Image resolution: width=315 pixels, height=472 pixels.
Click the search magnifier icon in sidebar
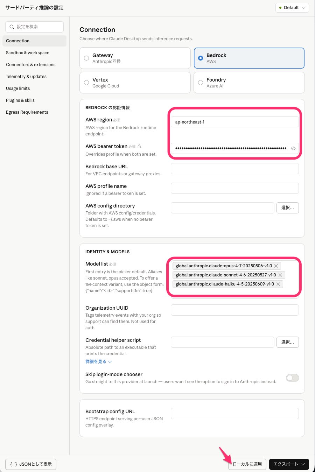pos(12,27)
